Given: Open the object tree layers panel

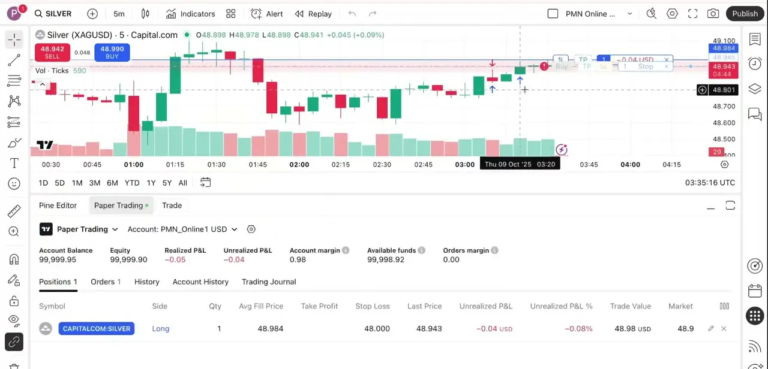Looking at the screenshot, I should (x=755, y=89).
